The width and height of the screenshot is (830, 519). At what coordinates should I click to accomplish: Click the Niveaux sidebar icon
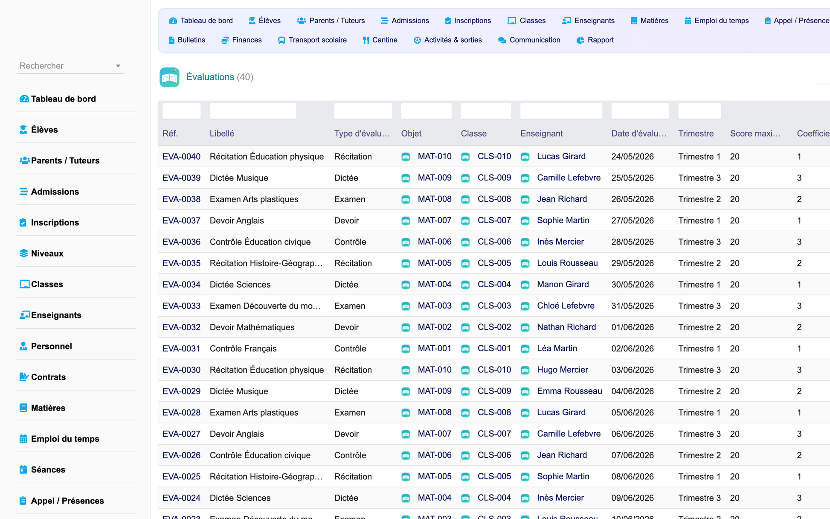pos(24,253)
